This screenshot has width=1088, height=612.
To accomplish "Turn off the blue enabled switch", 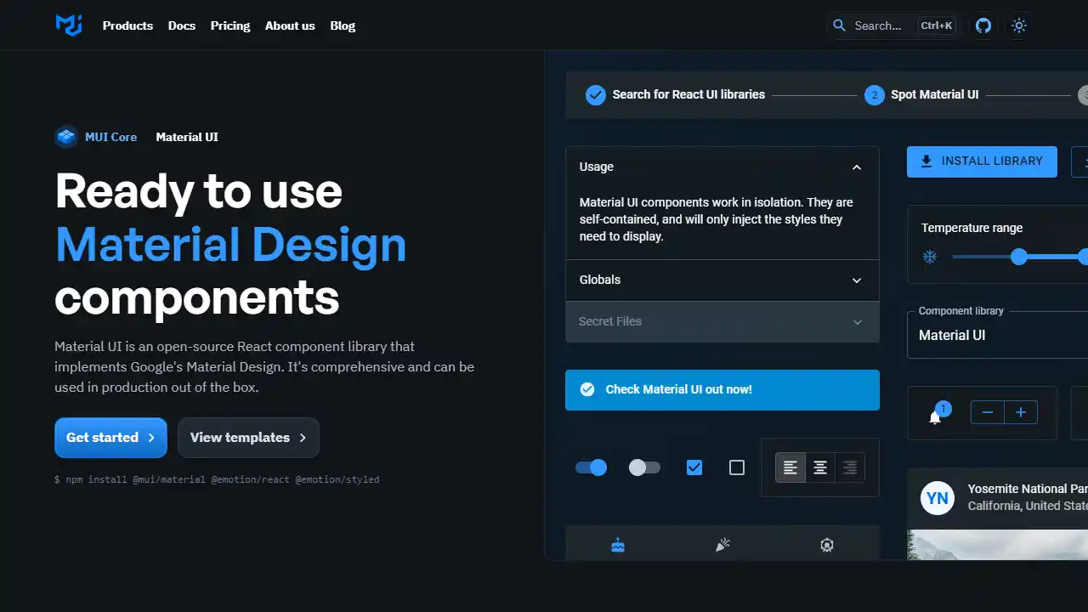I will tap(592, 467).
